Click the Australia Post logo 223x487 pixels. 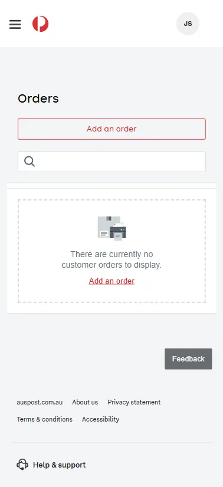click(x=40, y=24)
